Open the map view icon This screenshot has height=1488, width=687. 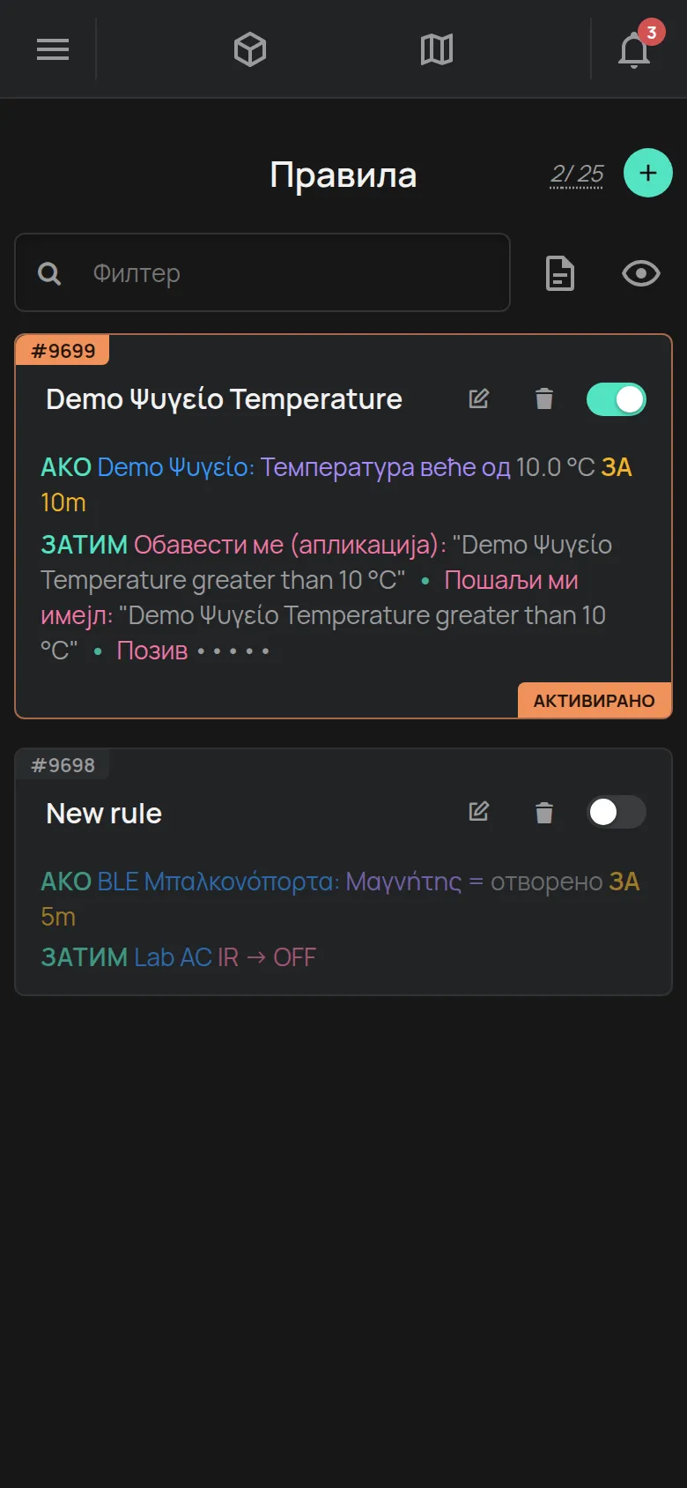[x=437, y=49]
